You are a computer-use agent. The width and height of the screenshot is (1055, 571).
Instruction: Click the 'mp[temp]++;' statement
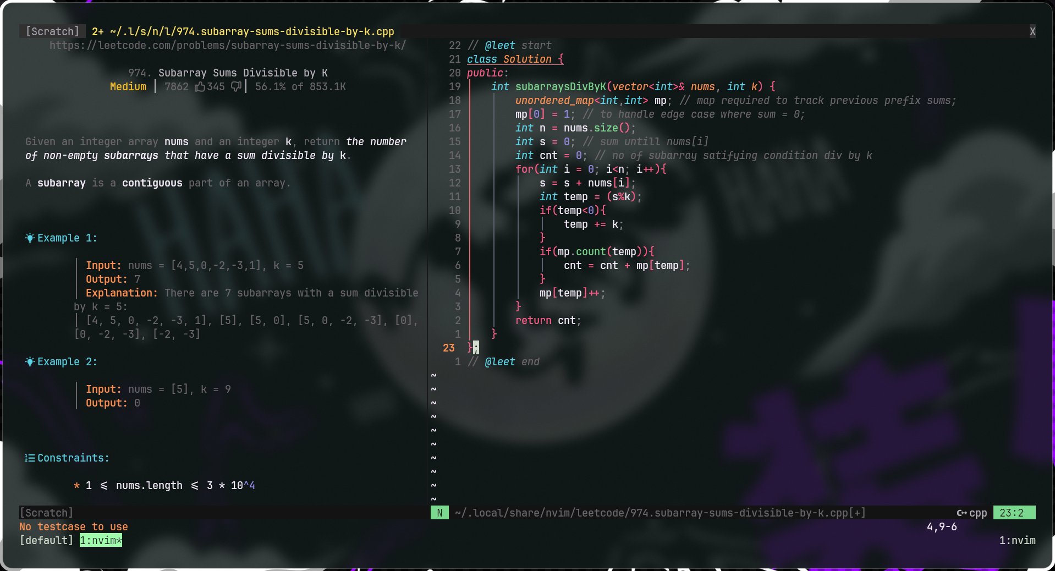[x=573, y=293]
